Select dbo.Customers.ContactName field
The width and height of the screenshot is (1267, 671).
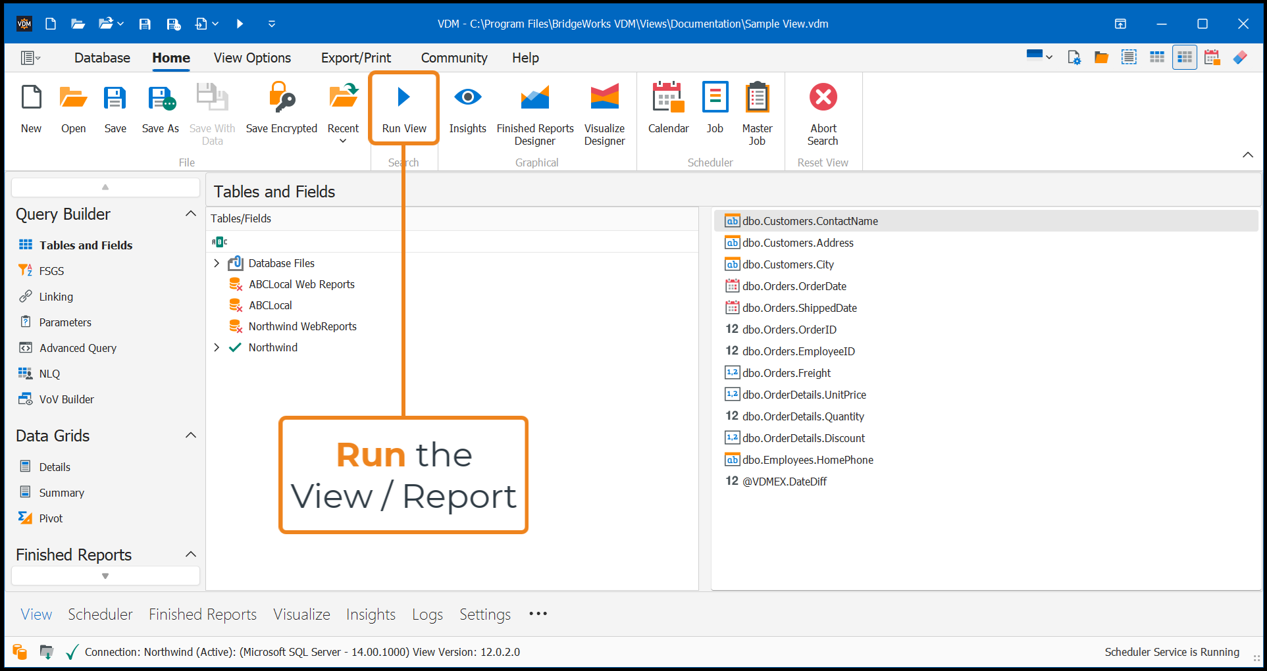986,221
